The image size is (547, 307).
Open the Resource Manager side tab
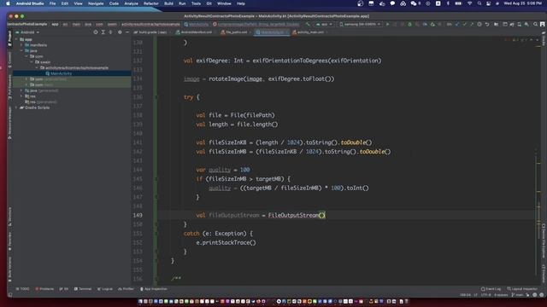[9, 122]
